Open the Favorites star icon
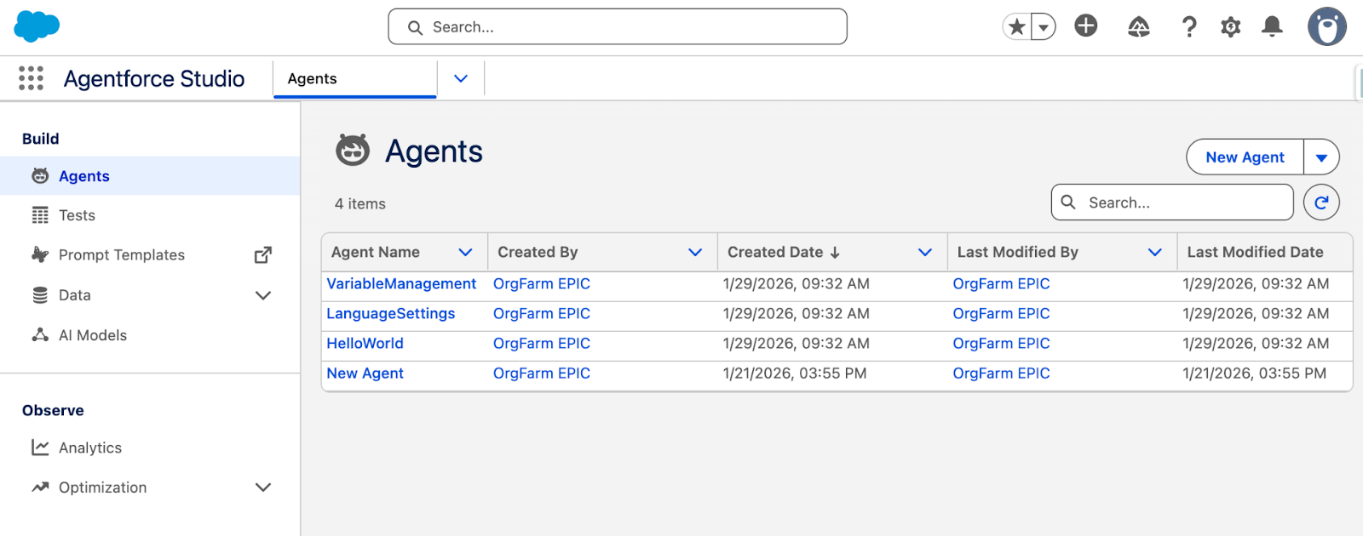Viewport: 1363px width, 536px height. point(1016,27)
